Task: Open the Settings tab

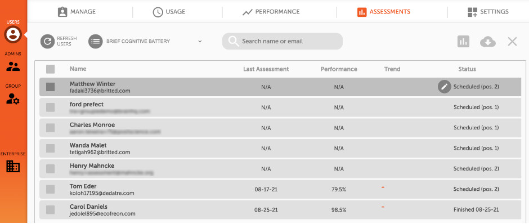Action: tap(488, 12)
